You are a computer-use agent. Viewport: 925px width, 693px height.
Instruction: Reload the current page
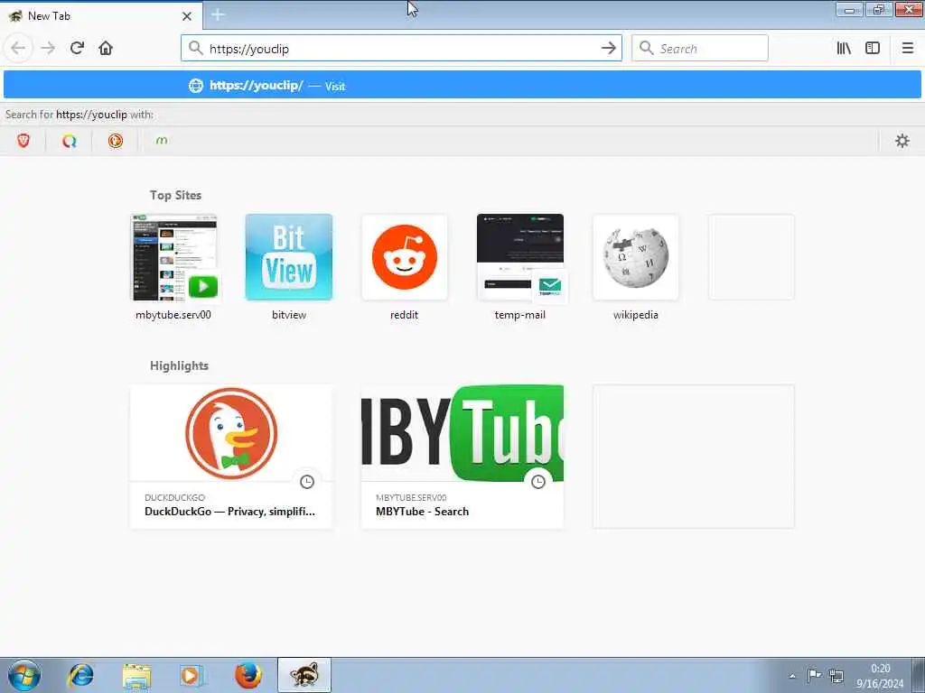[77, 49]
